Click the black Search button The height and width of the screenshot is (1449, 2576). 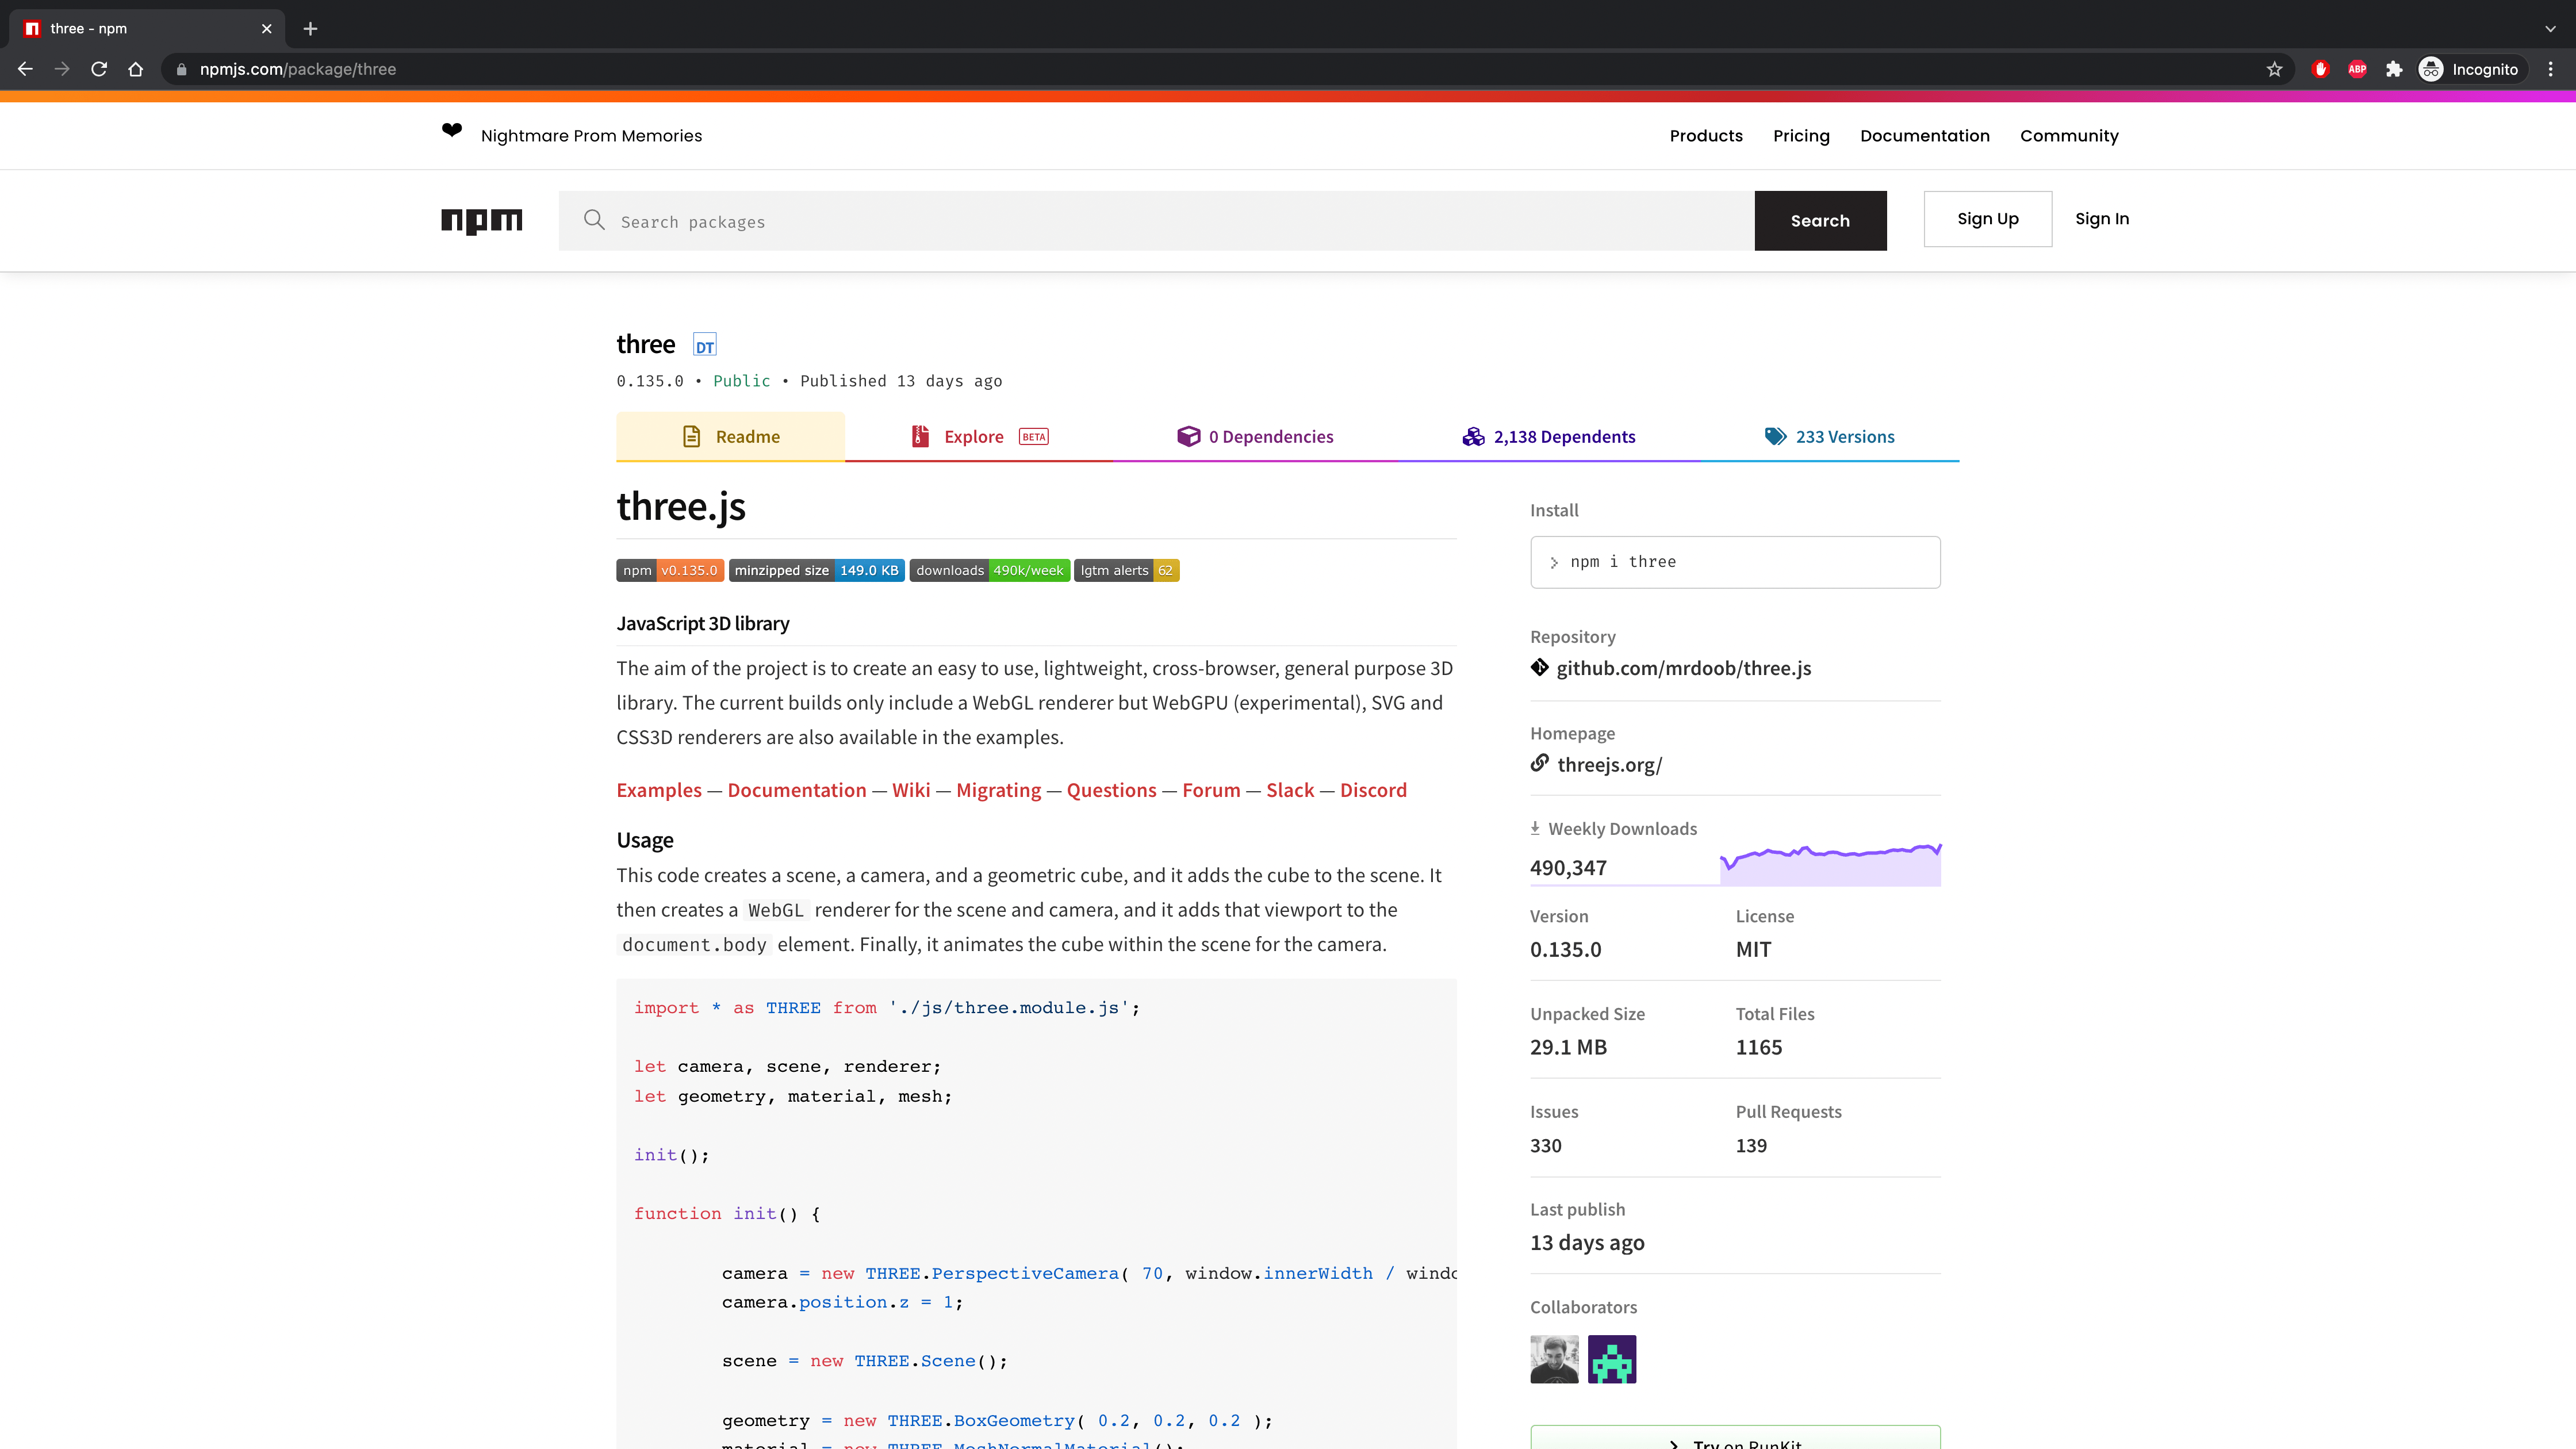[1820, 220]
